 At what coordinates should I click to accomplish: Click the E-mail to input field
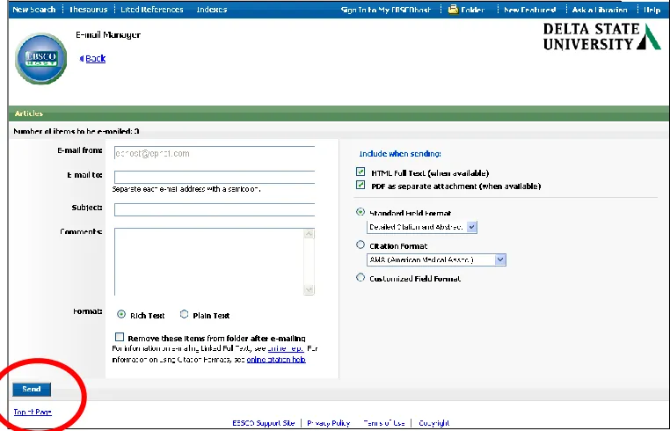215,177
